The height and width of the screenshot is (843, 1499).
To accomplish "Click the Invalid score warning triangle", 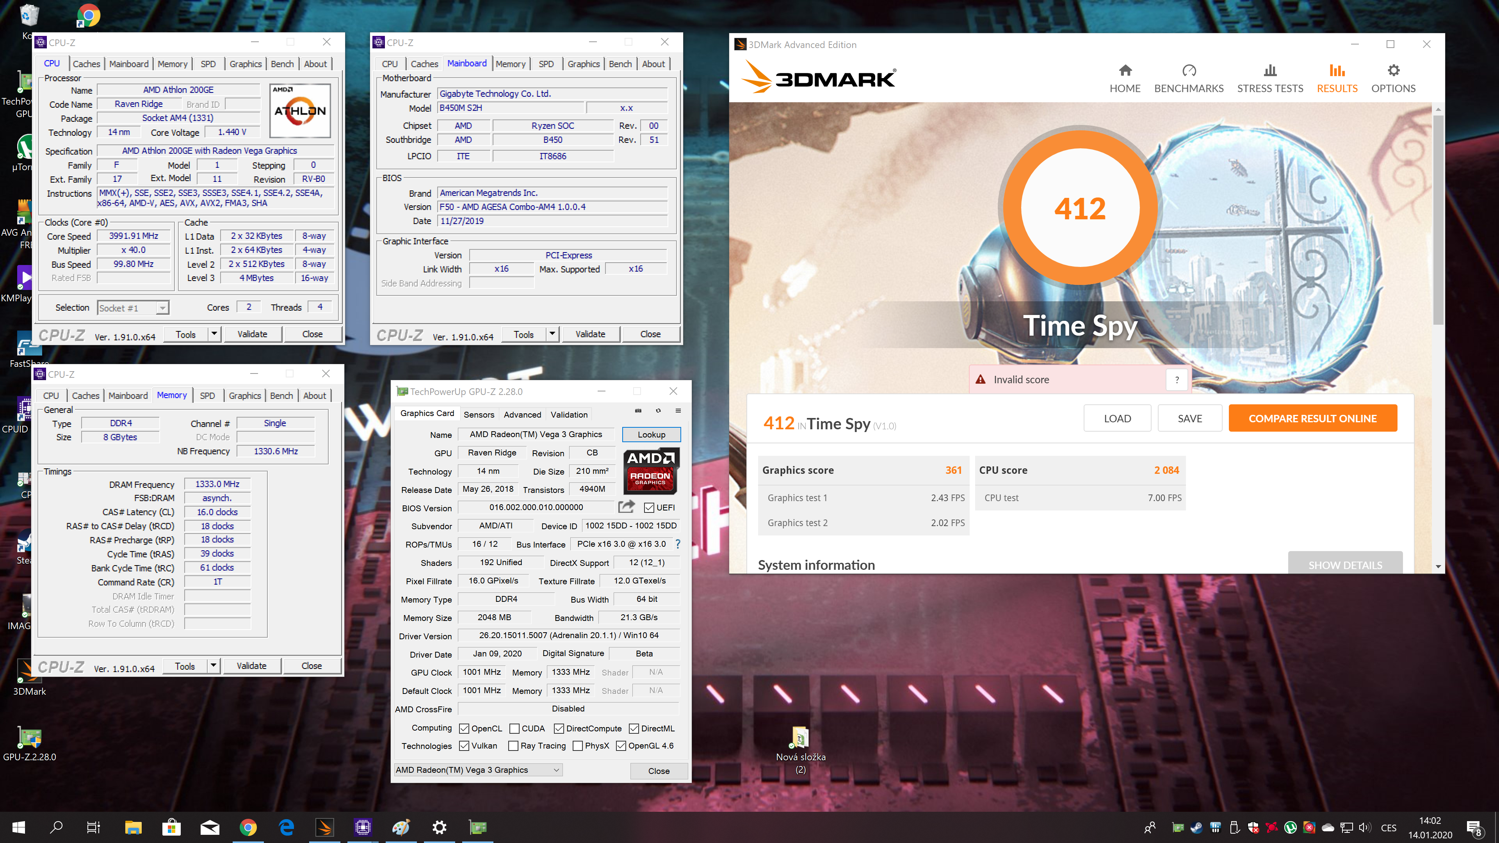I will point(981,379).
